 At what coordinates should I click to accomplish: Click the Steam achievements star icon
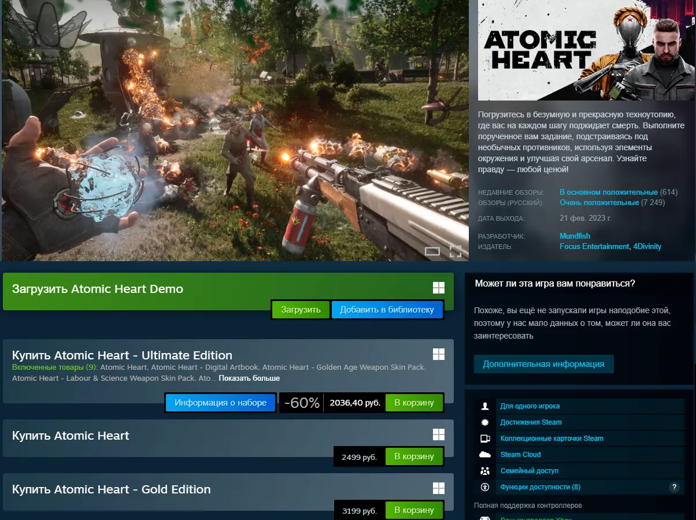tap(485, 422)
